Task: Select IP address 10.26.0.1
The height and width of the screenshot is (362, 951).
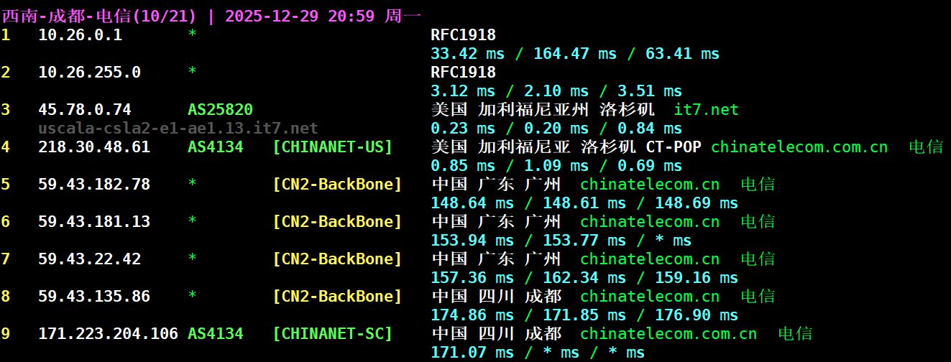Action: pos(80,35)
